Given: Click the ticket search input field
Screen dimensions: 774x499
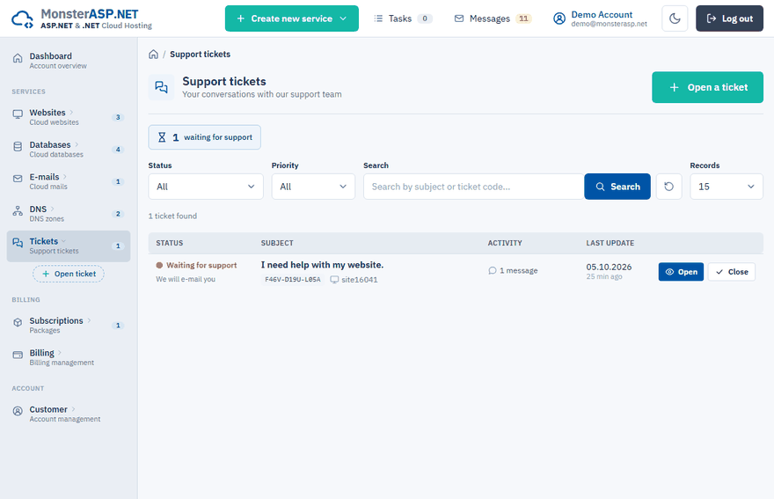Looking at the screenshot, I should pos(474,187).
